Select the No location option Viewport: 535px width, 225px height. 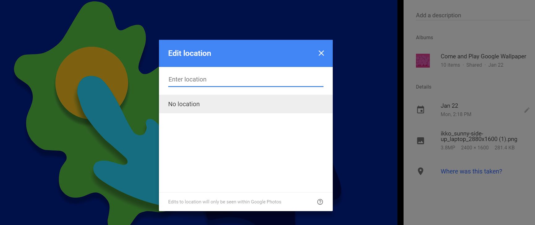click(x=246, y=104)
